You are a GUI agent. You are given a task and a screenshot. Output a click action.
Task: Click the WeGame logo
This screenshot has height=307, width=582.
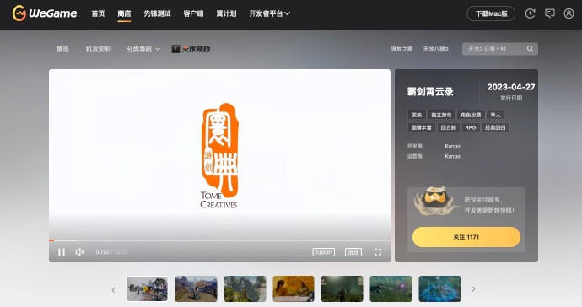point(45,13)
